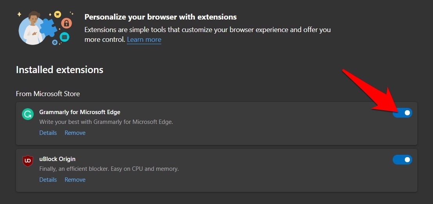Screen dimensions: 433x204
Task: Click the yellow shopping cart icon
Action: (58, 14)
